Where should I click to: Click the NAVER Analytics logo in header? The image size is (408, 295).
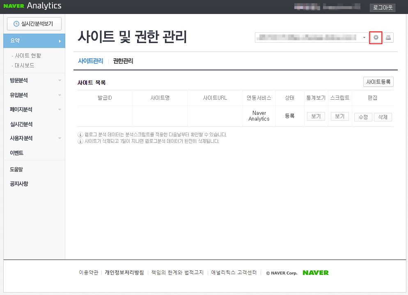[32, 6]
